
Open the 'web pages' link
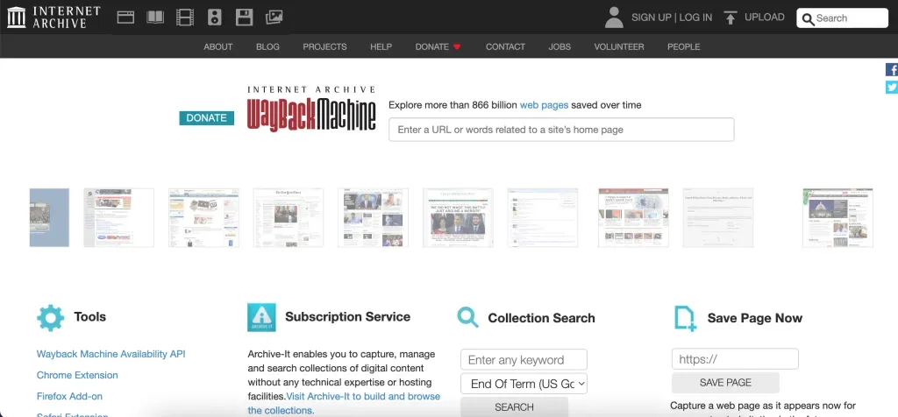point(544,105)
